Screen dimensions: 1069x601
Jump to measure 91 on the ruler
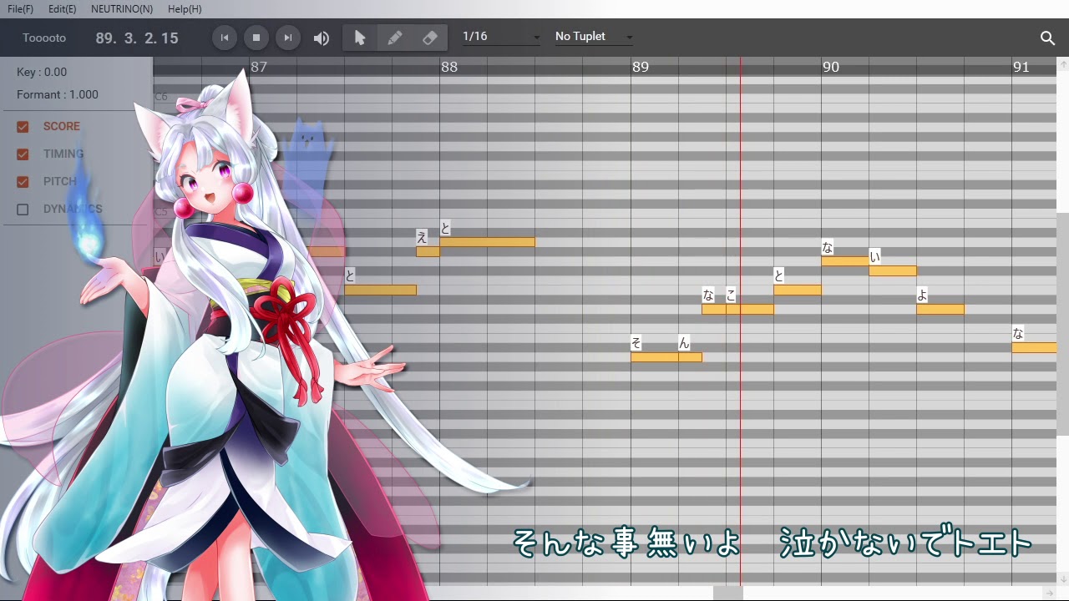tap(1021, 67)
